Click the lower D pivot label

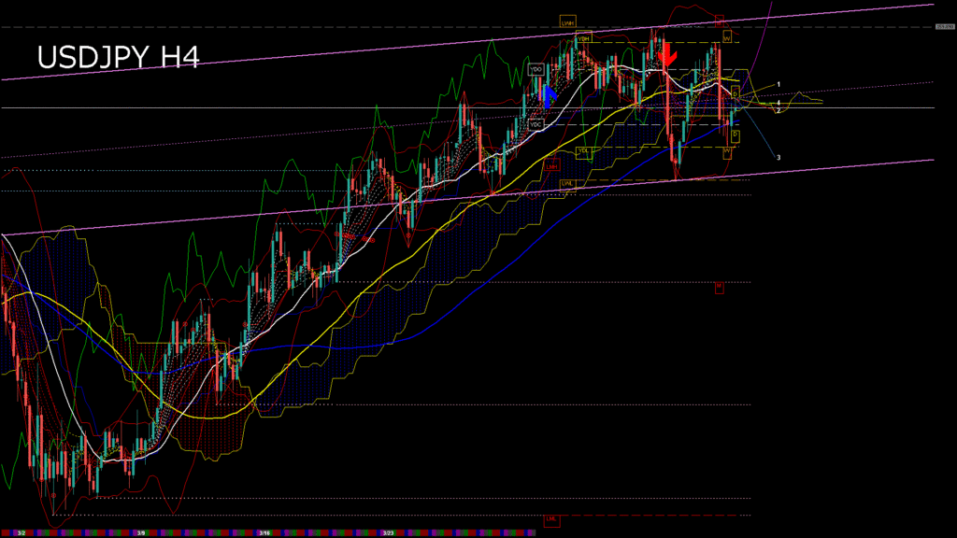pyautogui.click(x=736, y=135)
